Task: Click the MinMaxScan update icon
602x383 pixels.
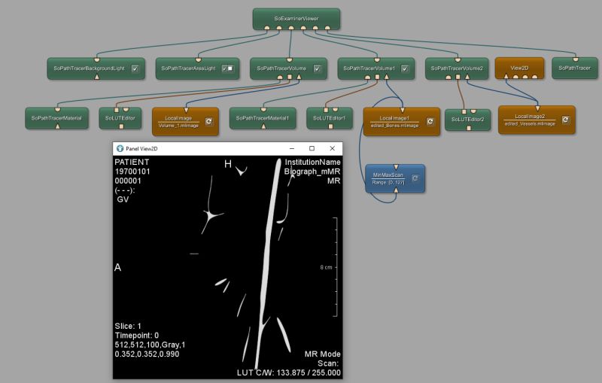Action: (415, 178)
